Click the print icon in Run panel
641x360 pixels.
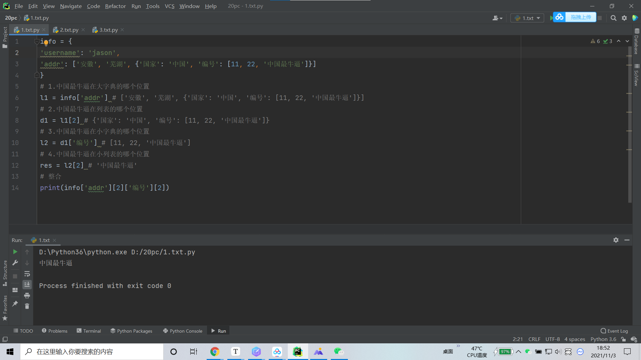(27, 295)
